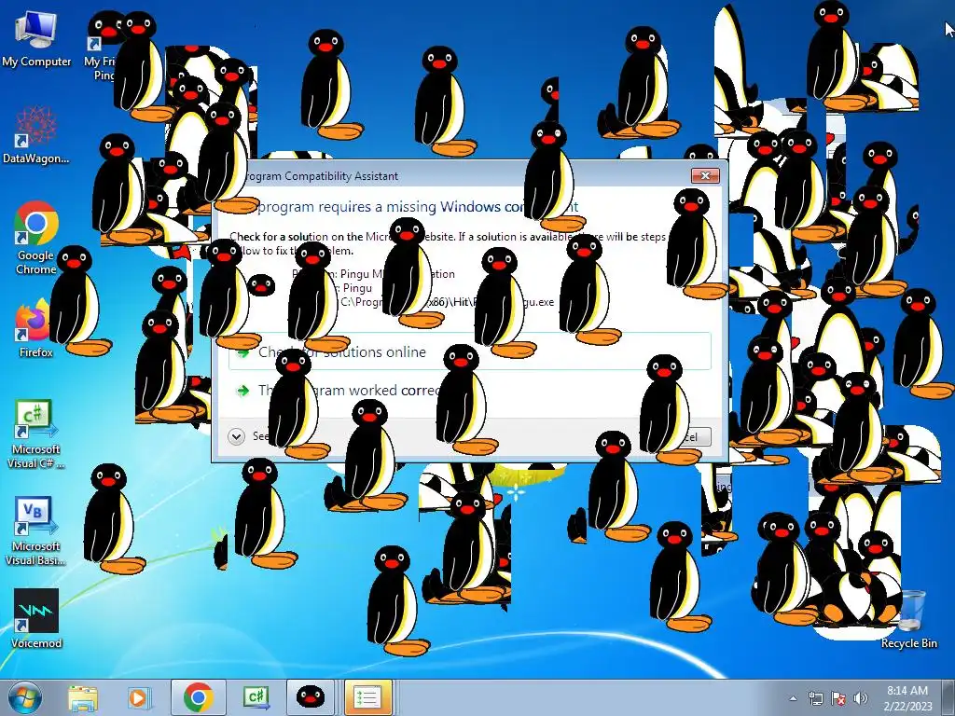Select the Program Compatibility Assistant taskbar item
This screenshot has width=955, height=716.
click(x=367, y=697)
